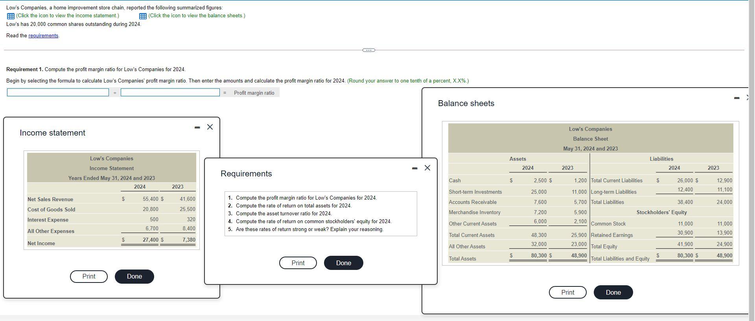Click the Cash row label

point(455,181)
